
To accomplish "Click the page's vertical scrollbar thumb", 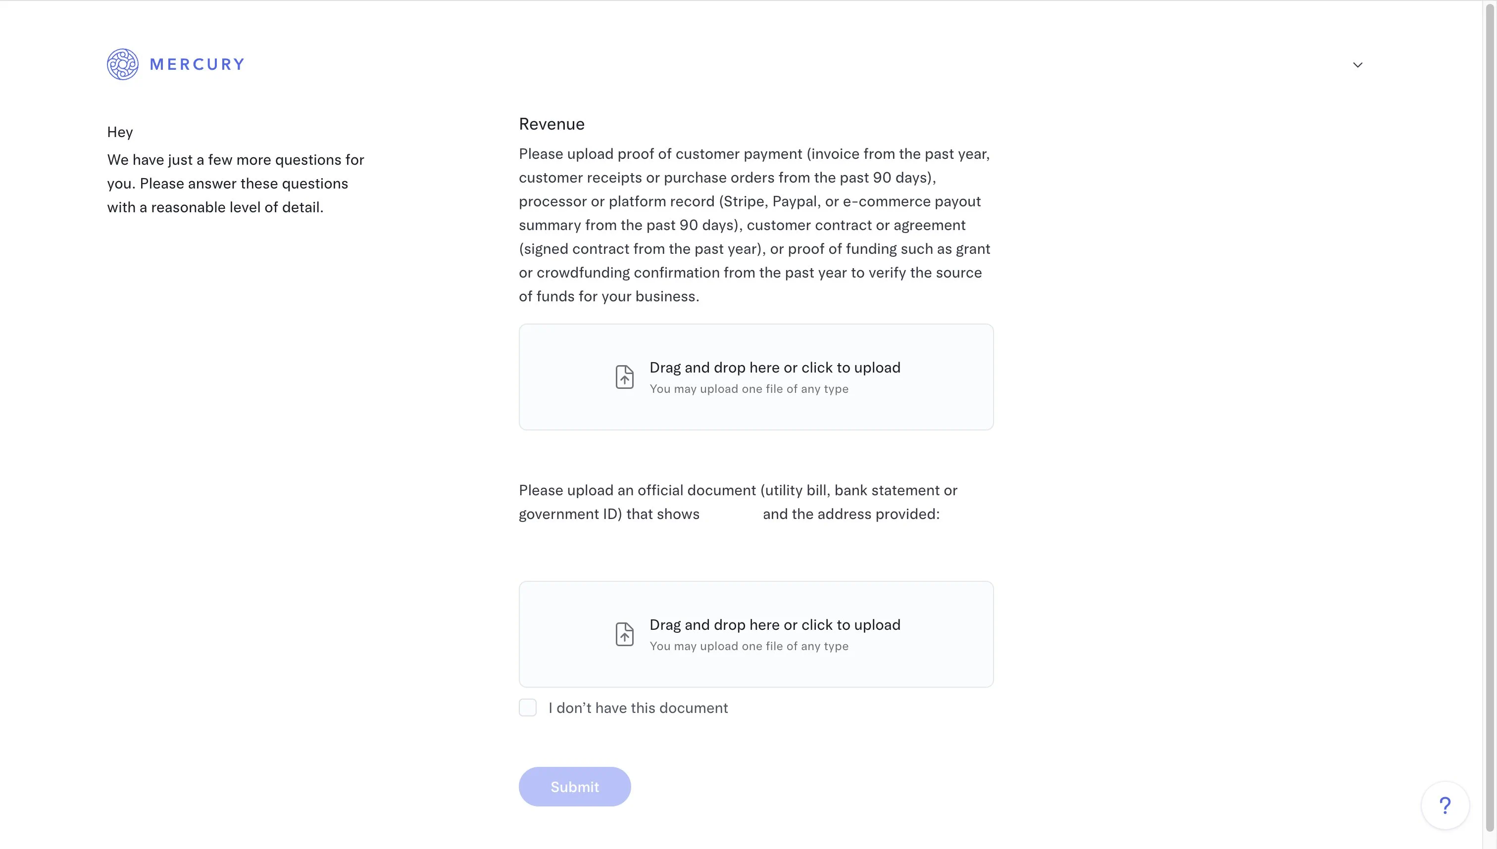I will [x=1490, y=408].
